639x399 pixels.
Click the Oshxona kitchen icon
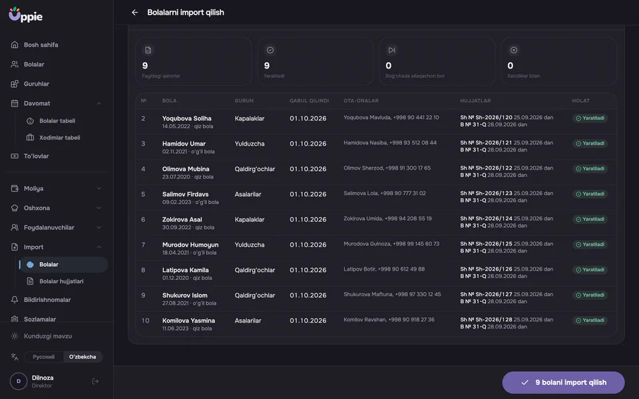point(15,208)
